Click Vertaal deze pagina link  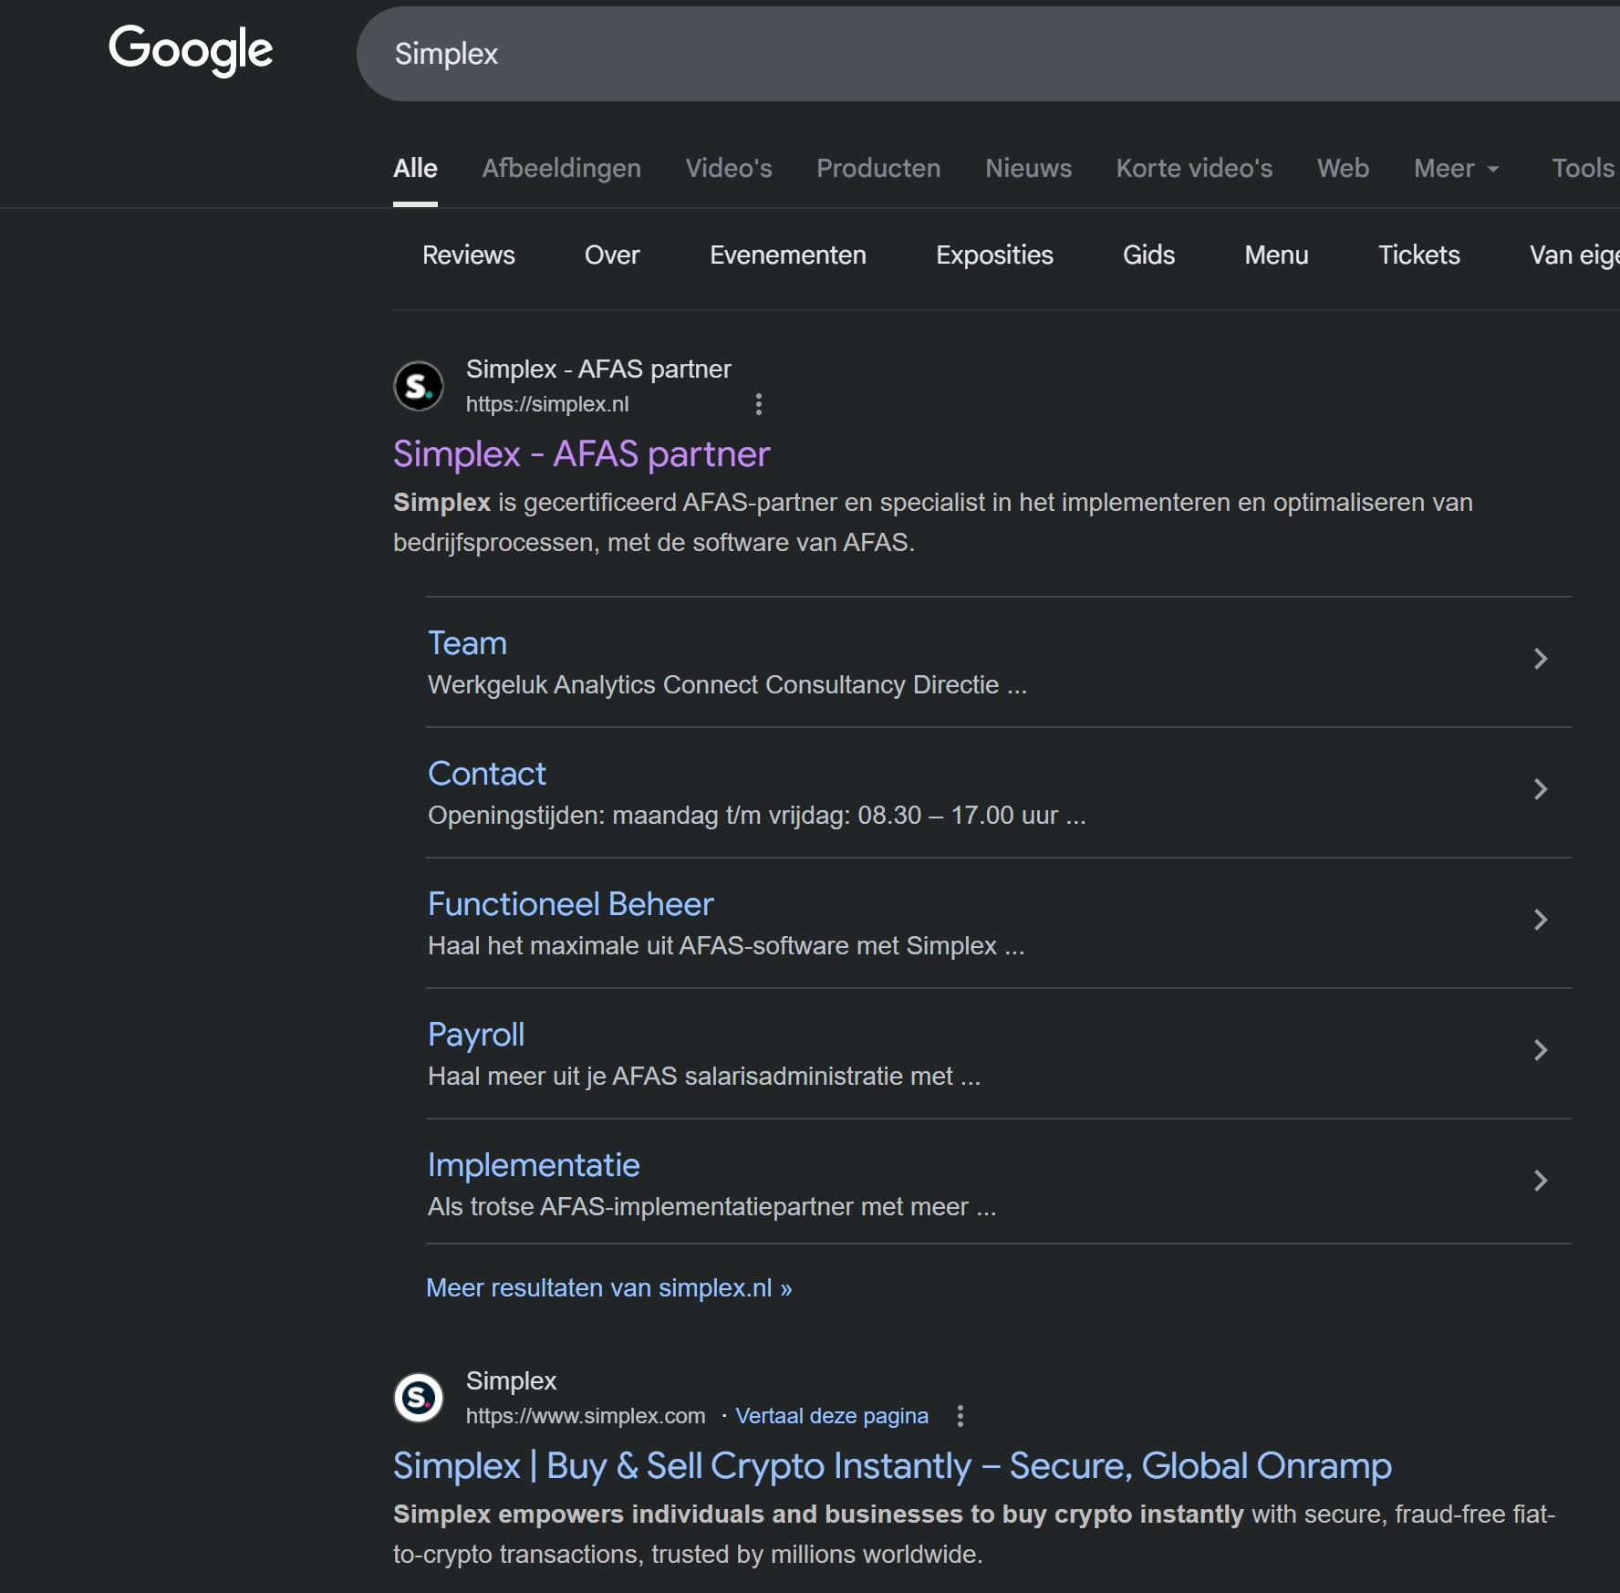point(831,1416)
